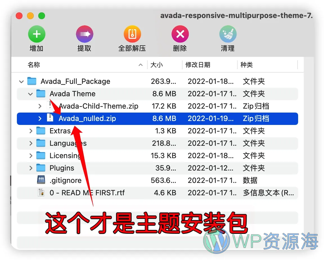This screenshot has height=260, width=324.
Task: Click the Avada_nulled.zip archive icon
Action: (x=50, y=118)
